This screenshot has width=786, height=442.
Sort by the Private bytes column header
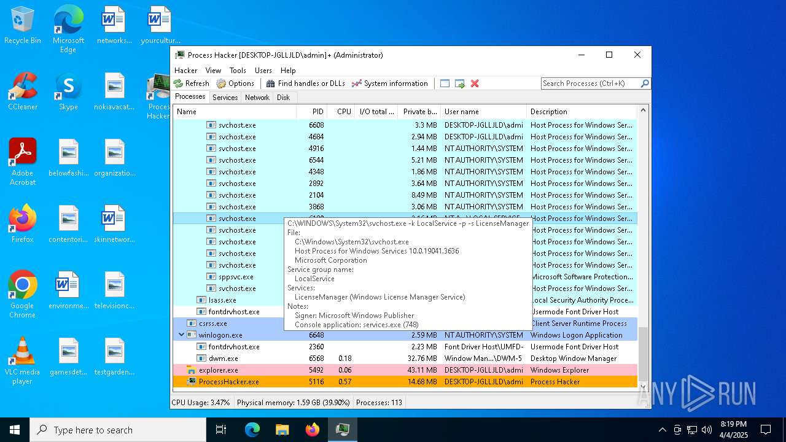click(x=419, y=112)
